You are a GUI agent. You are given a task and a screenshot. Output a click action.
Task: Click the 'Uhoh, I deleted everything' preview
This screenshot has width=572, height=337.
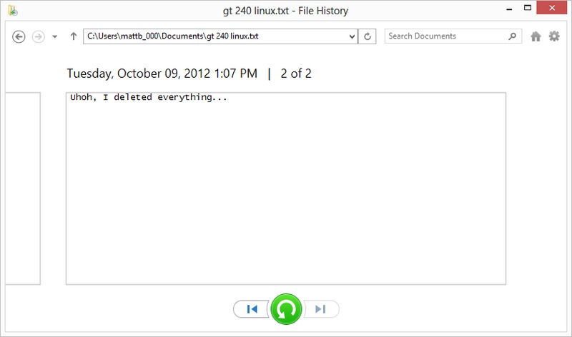click(x=286, y=188)
